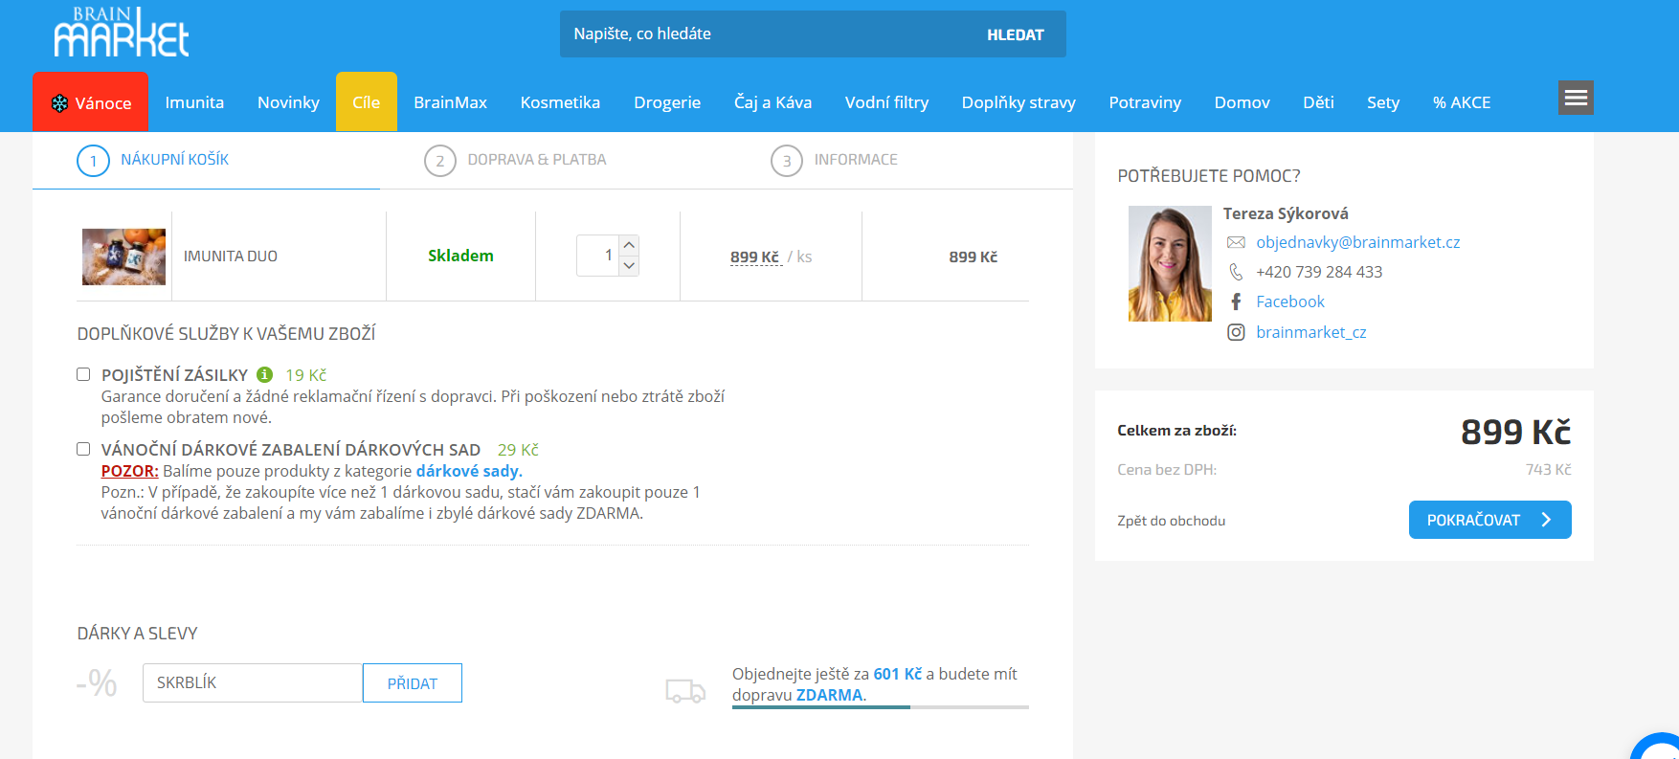Open the BrainMax category
The height and width of the screenshot is (759, 1679).
point(450,102)
